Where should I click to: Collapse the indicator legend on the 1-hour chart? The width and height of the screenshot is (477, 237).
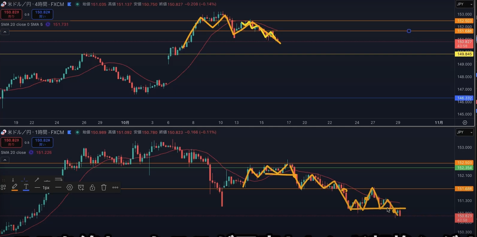click(5, 160)
